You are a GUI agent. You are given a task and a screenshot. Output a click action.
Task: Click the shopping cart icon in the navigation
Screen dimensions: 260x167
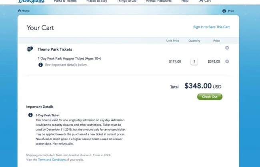201,1
